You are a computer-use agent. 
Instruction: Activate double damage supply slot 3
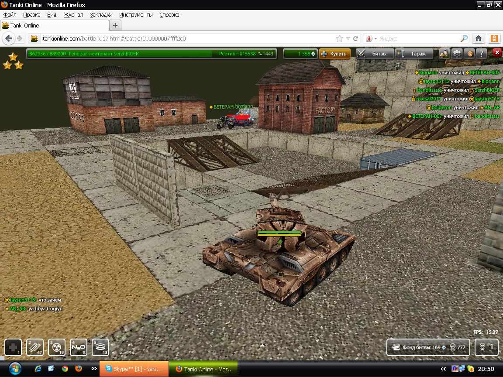click(x=56, y=347)
